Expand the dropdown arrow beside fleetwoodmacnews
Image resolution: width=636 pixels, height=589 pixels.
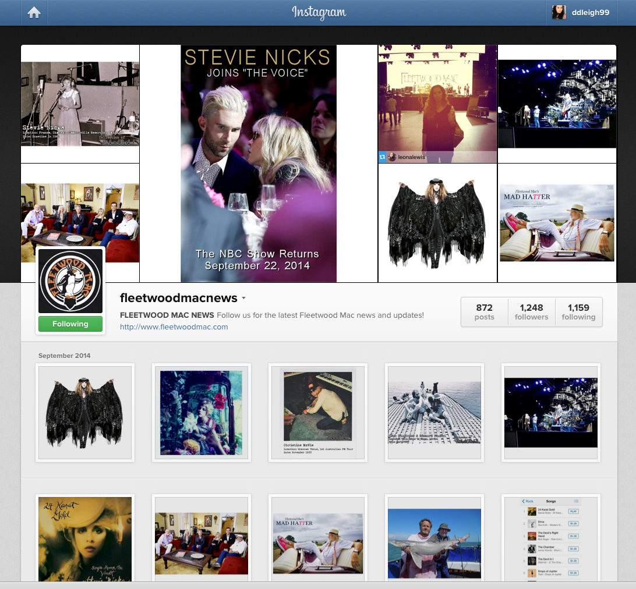tap(243, 299)
